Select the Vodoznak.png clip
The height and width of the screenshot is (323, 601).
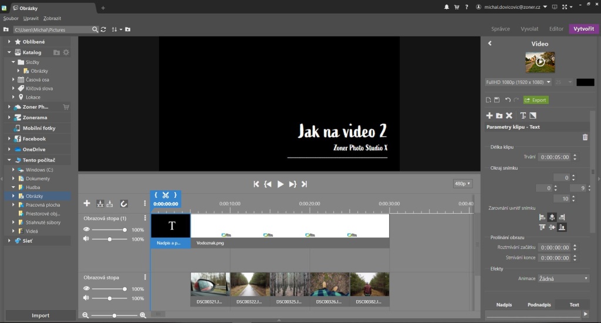coord(290,231)
